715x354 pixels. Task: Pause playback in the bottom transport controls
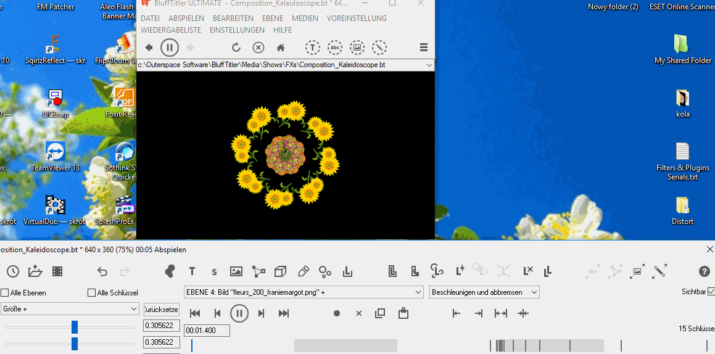click(x=239, y=313)
